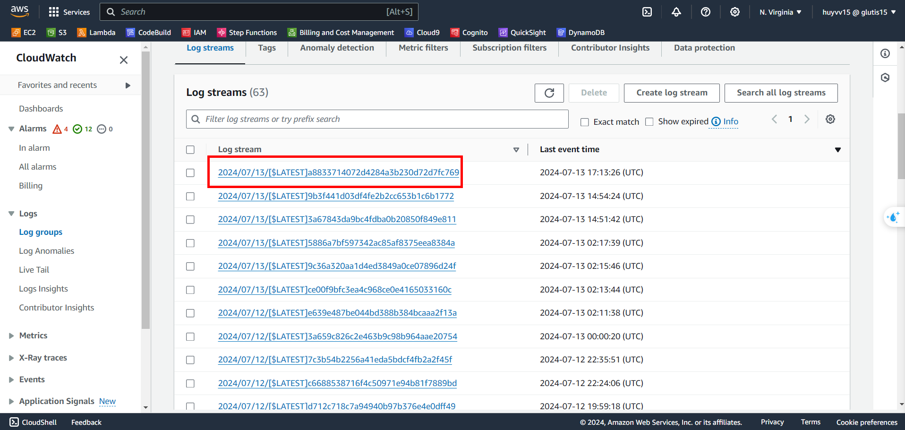Sort by Log stream column arrow

[516, 150]
